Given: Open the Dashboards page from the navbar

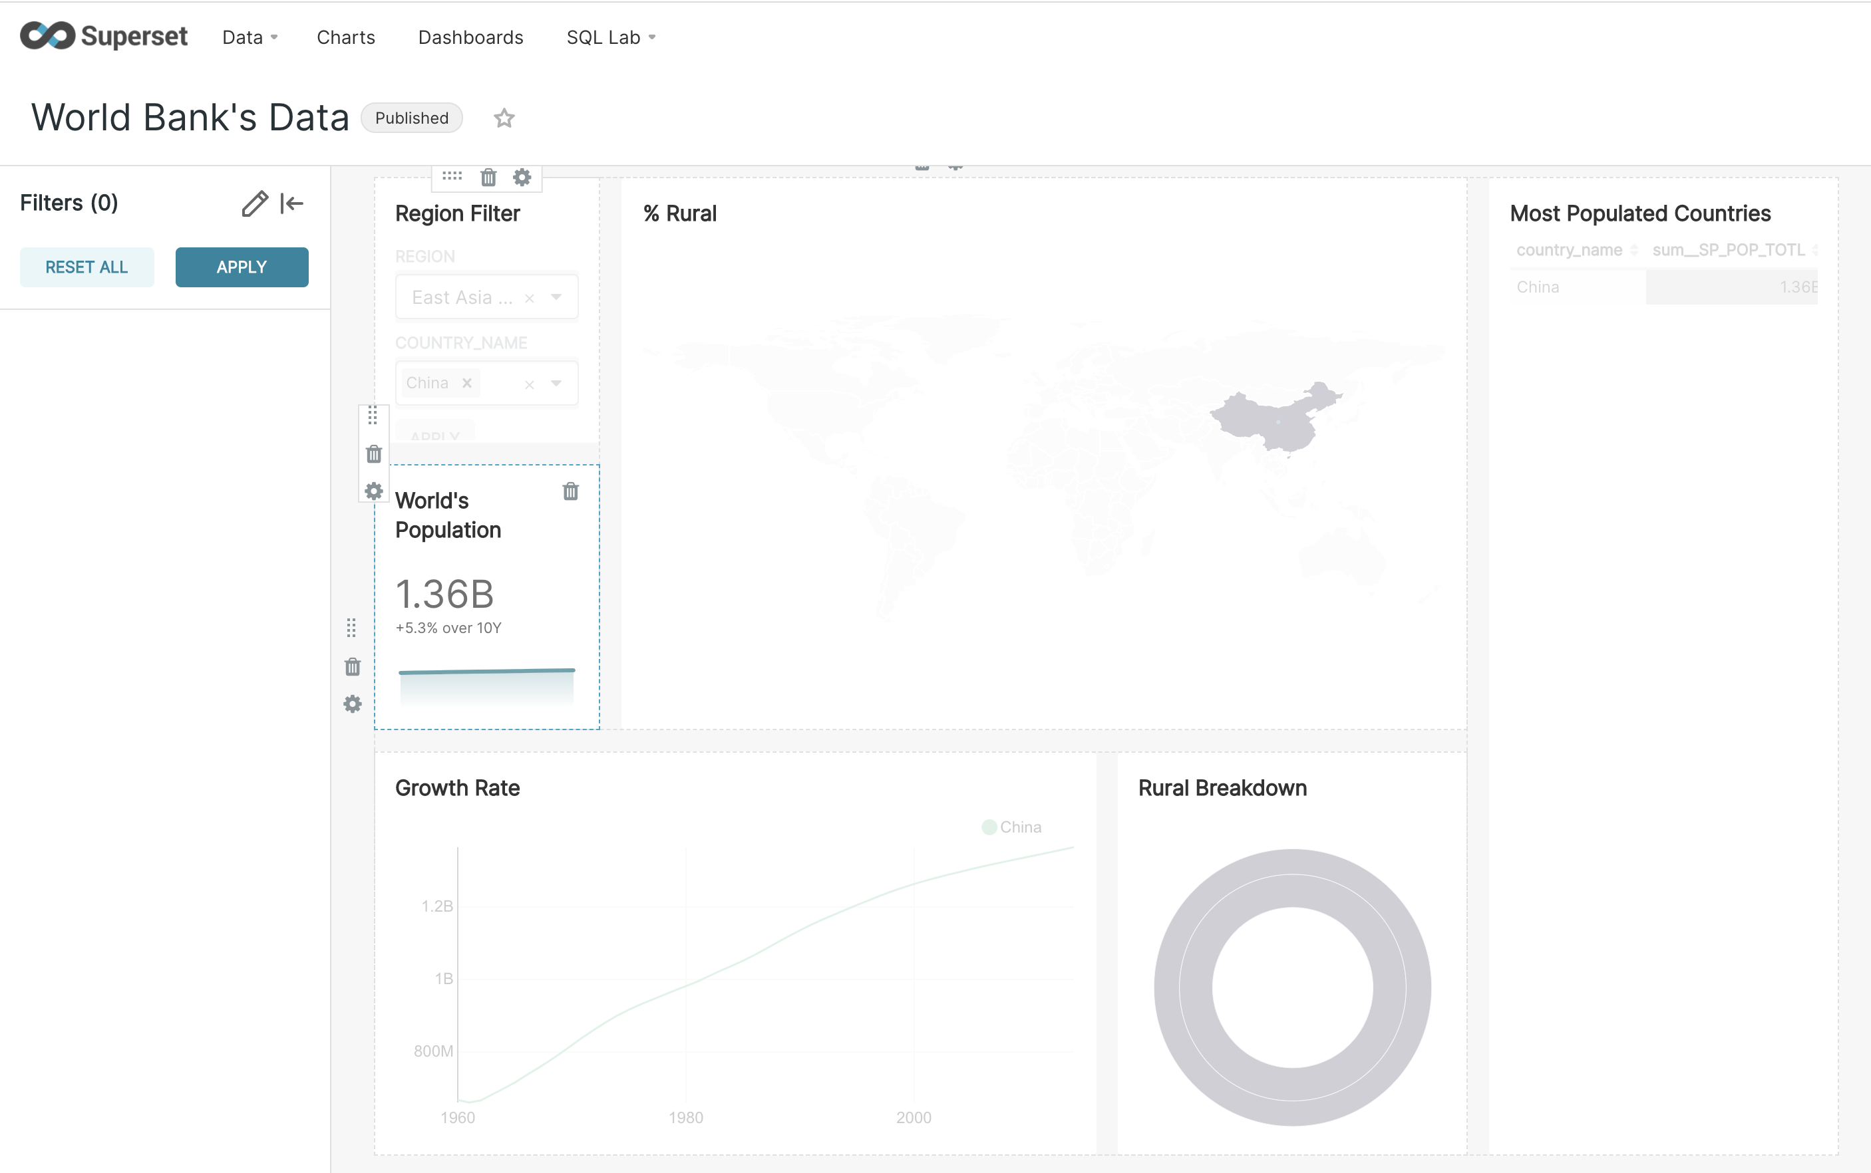Looking at the screenshot, I should pyautogui.click(x=470, y=37).
